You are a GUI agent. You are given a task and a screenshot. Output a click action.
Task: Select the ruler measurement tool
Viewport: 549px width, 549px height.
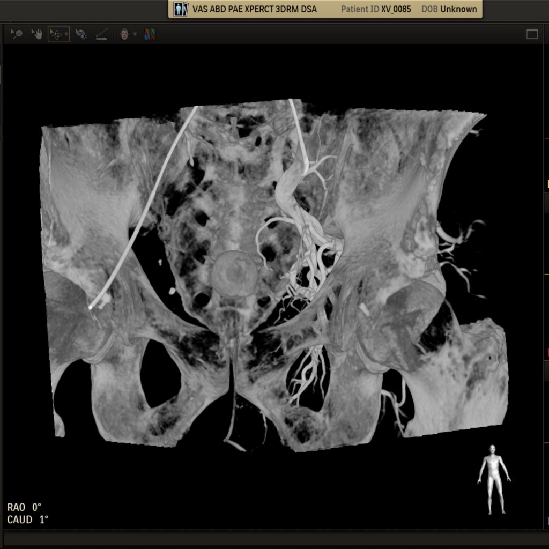pos(101,34)
